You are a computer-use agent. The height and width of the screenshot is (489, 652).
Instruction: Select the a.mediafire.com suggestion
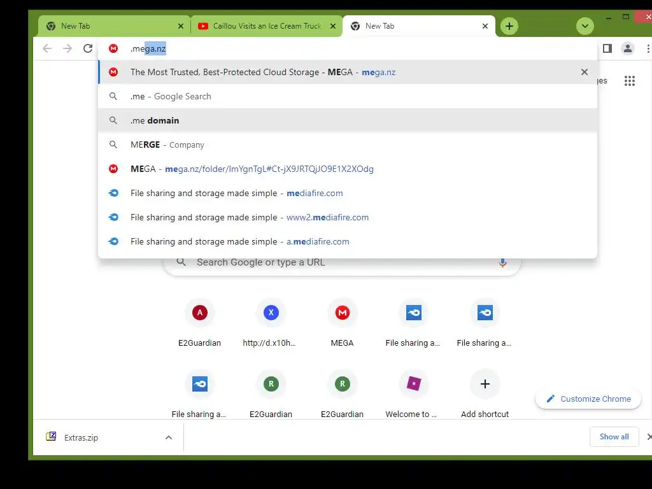348,241
